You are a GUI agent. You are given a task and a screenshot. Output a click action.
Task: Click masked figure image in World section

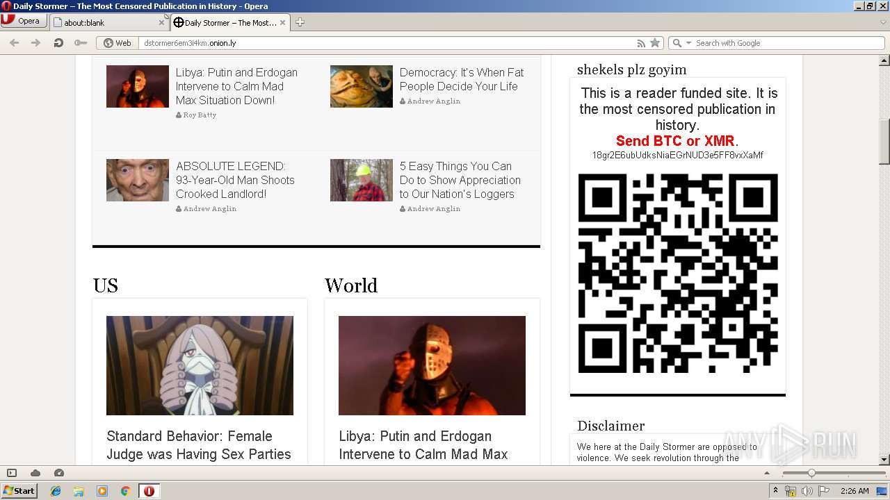pos(432,365)
